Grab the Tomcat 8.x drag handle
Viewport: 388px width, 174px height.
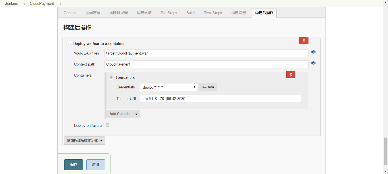[x=112, y=78]
